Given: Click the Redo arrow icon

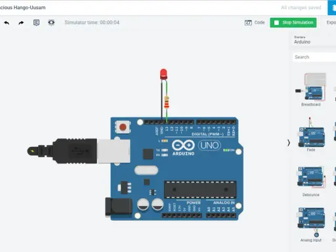Looking at the screenshot, I should point(21,23).
